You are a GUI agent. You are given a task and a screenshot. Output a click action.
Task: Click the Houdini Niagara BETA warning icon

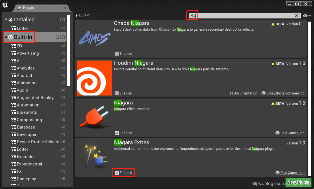273,64
